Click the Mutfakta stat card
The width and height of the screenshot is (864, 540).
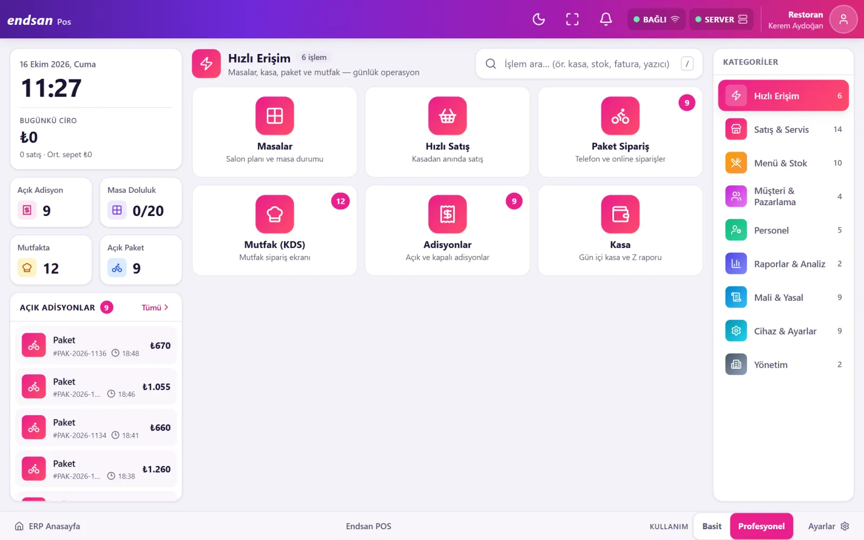(x=51, y=260)
